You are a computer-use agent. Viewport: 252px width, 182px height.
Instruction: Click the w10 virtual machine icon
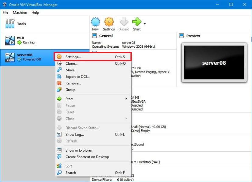click(x=9, y=40)
